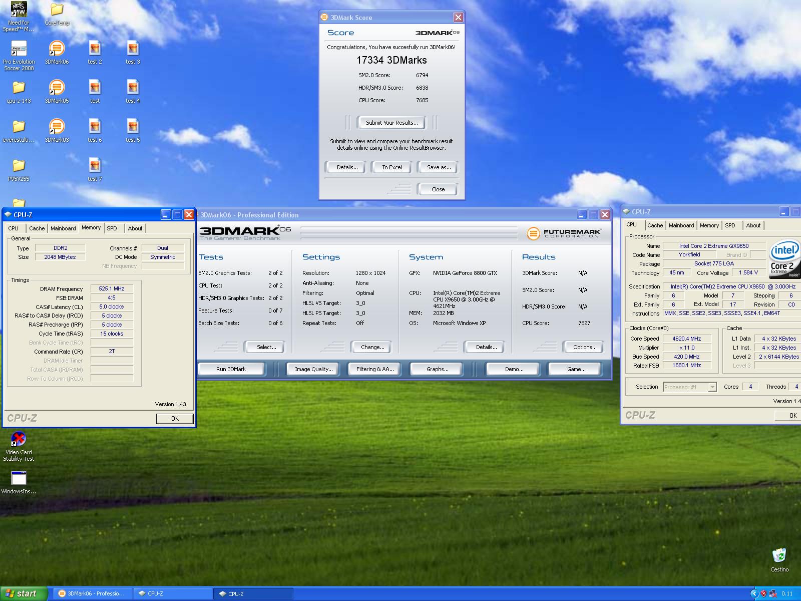Click Run 3DMark button
The width and height of the screenshot is (801, 601).
click(x=231, y=369)
